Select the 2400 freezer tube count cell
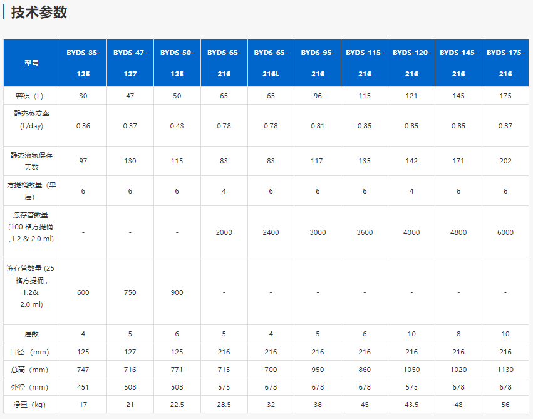Screen dimensions: 533x419 pyautogui.click(x=271, y=232)
